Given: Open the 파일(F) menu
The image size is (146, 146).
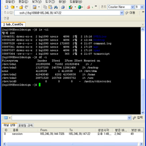Looking at the screenshot, I should coord(10,2).
